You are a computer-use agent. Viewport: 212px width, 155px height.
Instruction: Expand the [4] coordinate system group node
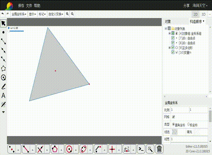point(170,34)
